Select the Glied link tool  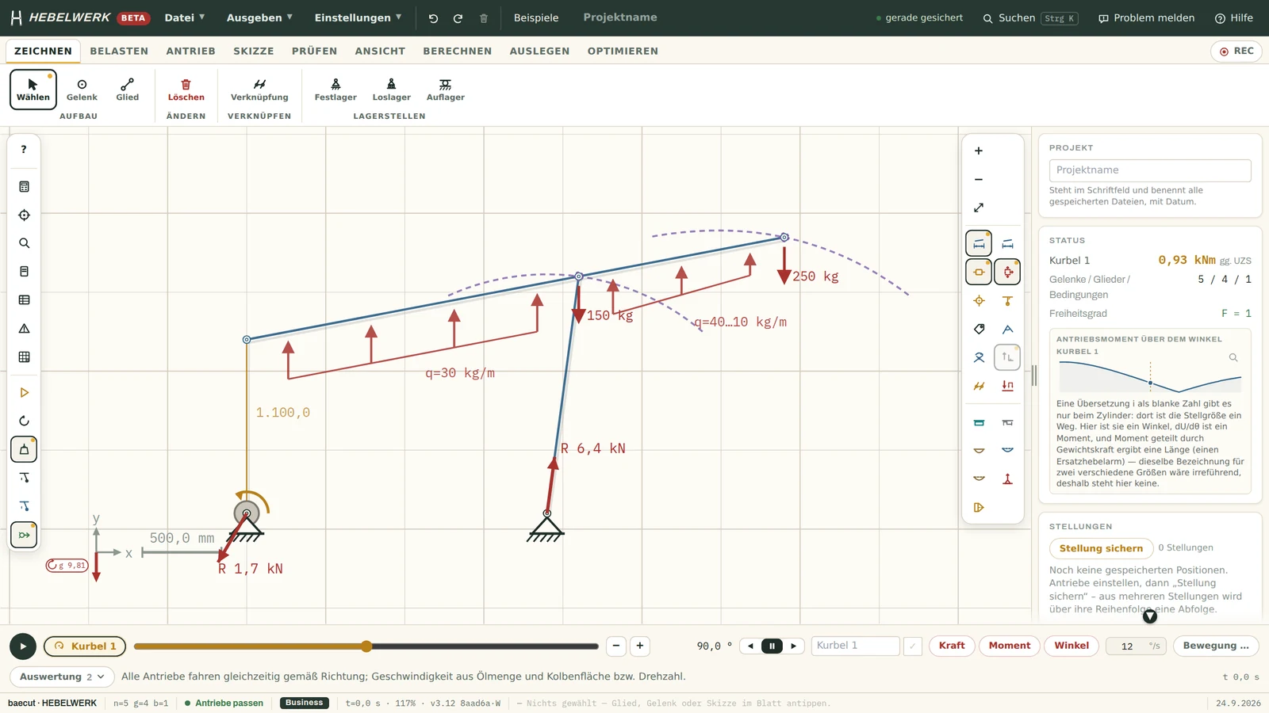point(127,90)
